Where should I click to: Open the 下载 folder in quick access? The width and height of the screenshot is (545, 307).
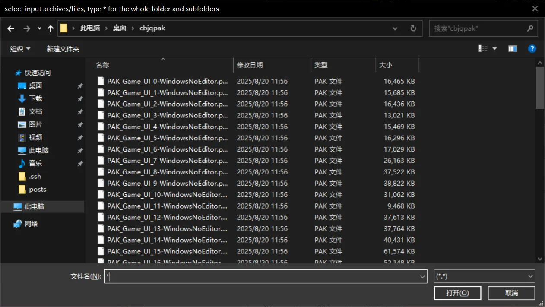35,98
